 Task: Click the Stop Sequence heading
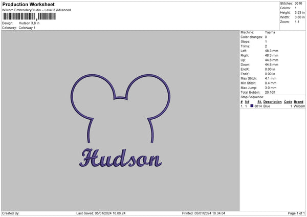[x=252, y=97]
